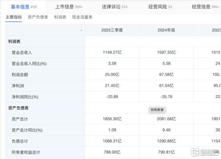Click the 5.58 revenue growth cell
The image size is (221, 159).
click(166, 63)
